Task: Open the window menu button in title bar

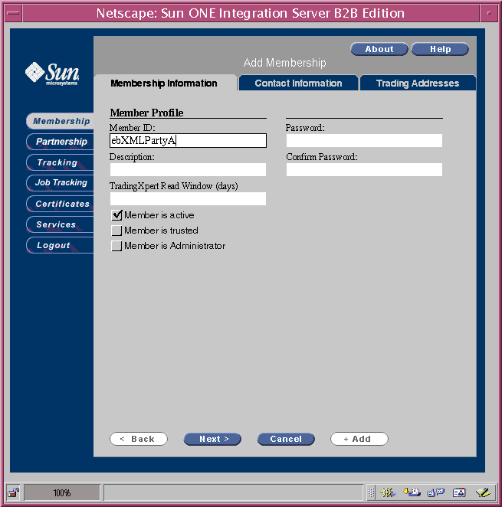Action: click(x=14, y=13)
